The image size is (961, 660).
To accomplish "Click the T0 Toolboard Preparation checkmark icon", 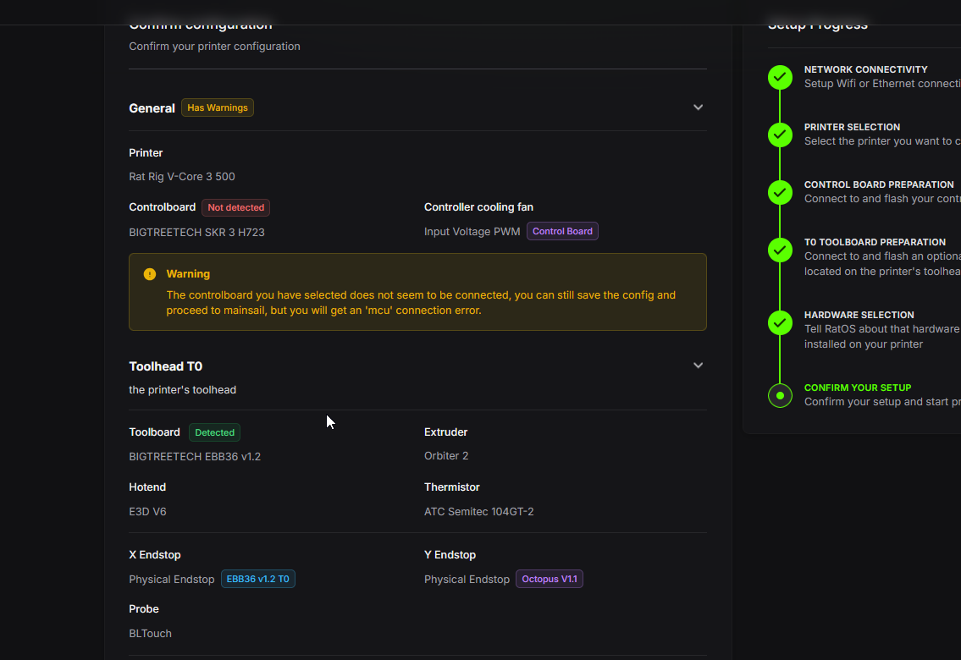I will [x=780, y=250].
